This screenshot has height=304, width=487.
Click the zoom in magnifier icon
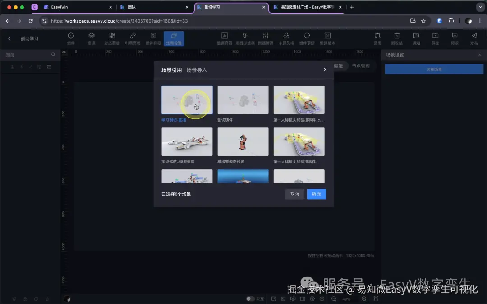tap(364, 299)
